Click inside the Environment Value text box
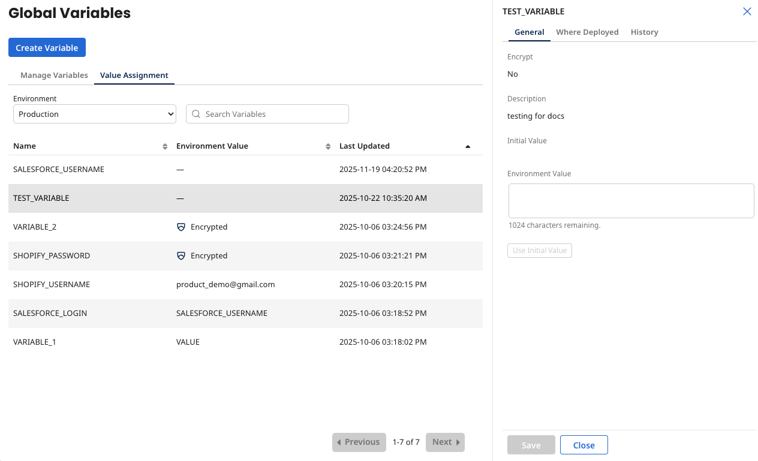 (x=631, y=200)
